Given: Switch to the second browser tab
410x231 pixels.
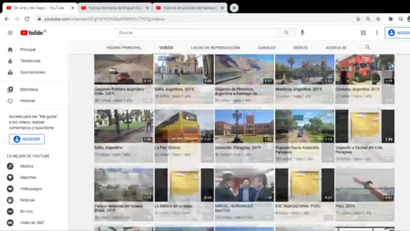Looking at the screenshot, I should coord(115,8).
